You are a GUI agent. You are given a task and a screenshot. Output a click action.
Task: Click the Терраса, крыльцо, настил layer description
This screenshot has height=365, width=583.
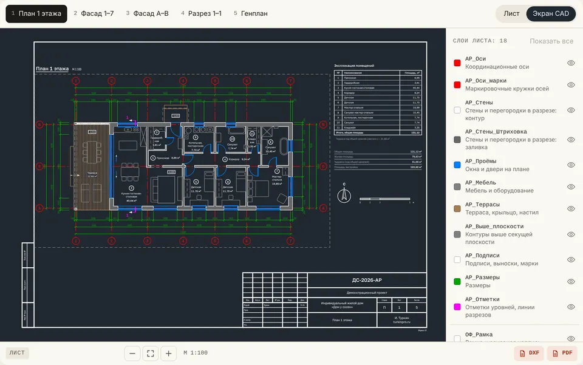502,213
